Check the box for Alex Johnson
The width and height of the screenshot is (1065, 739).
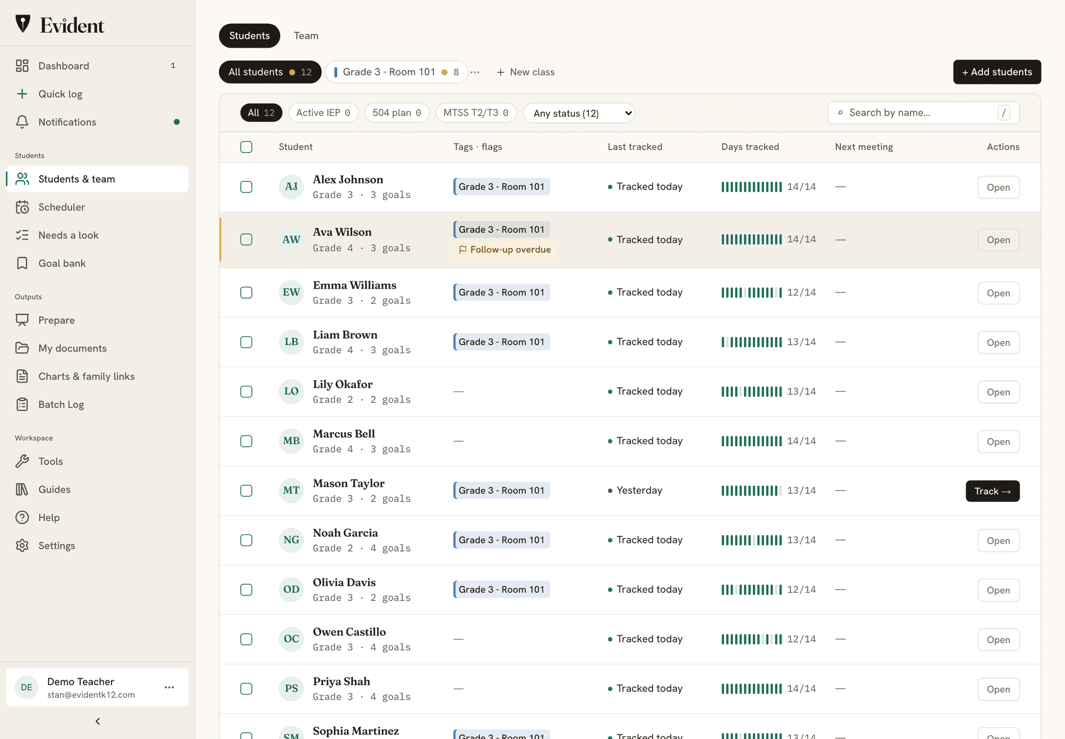[x=246, y=187]
